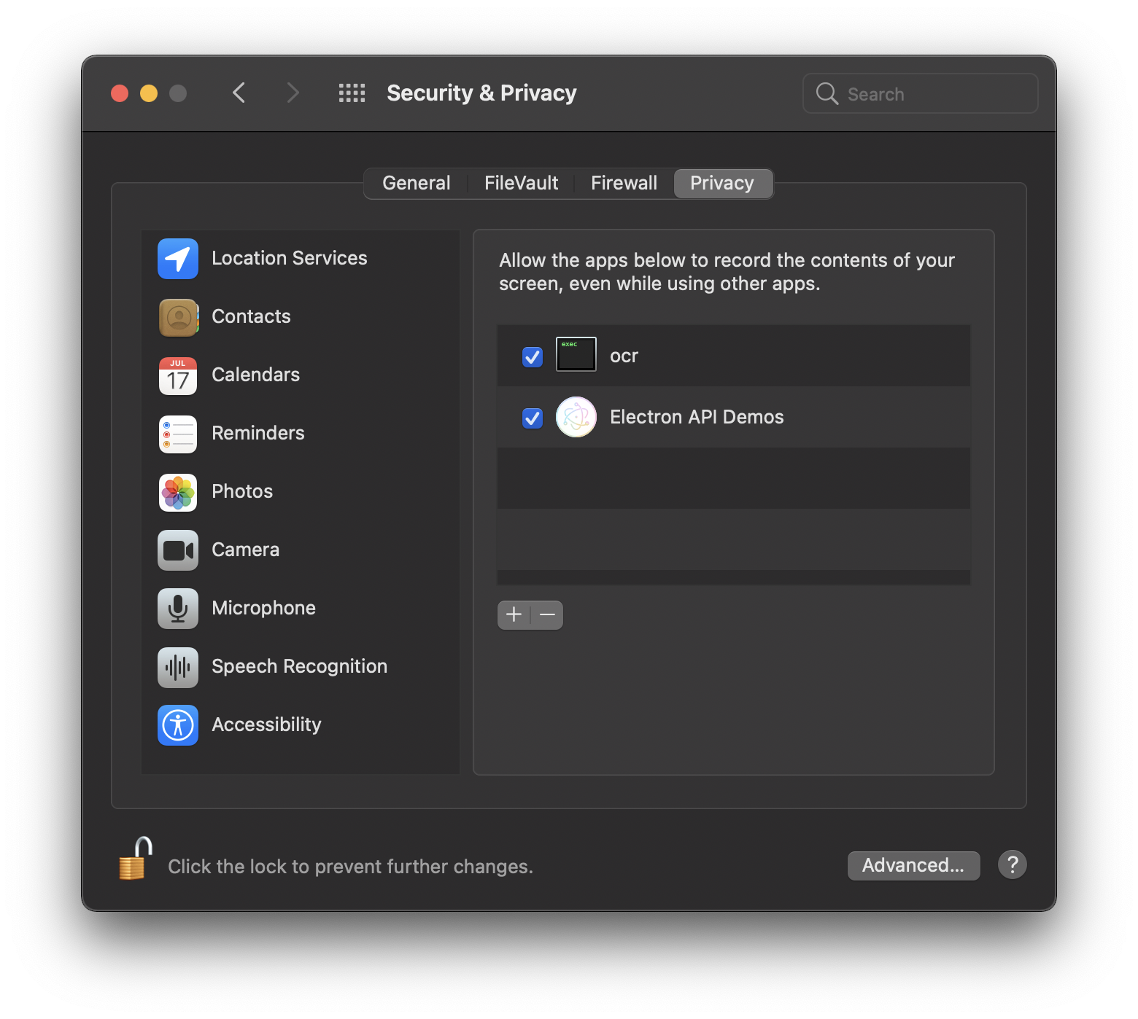Go back with the left chevron

(x=239, y=93)
